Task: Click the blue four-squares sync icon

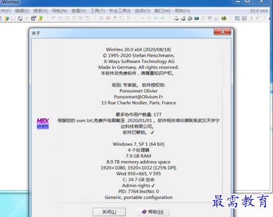Action: [237, 18]
